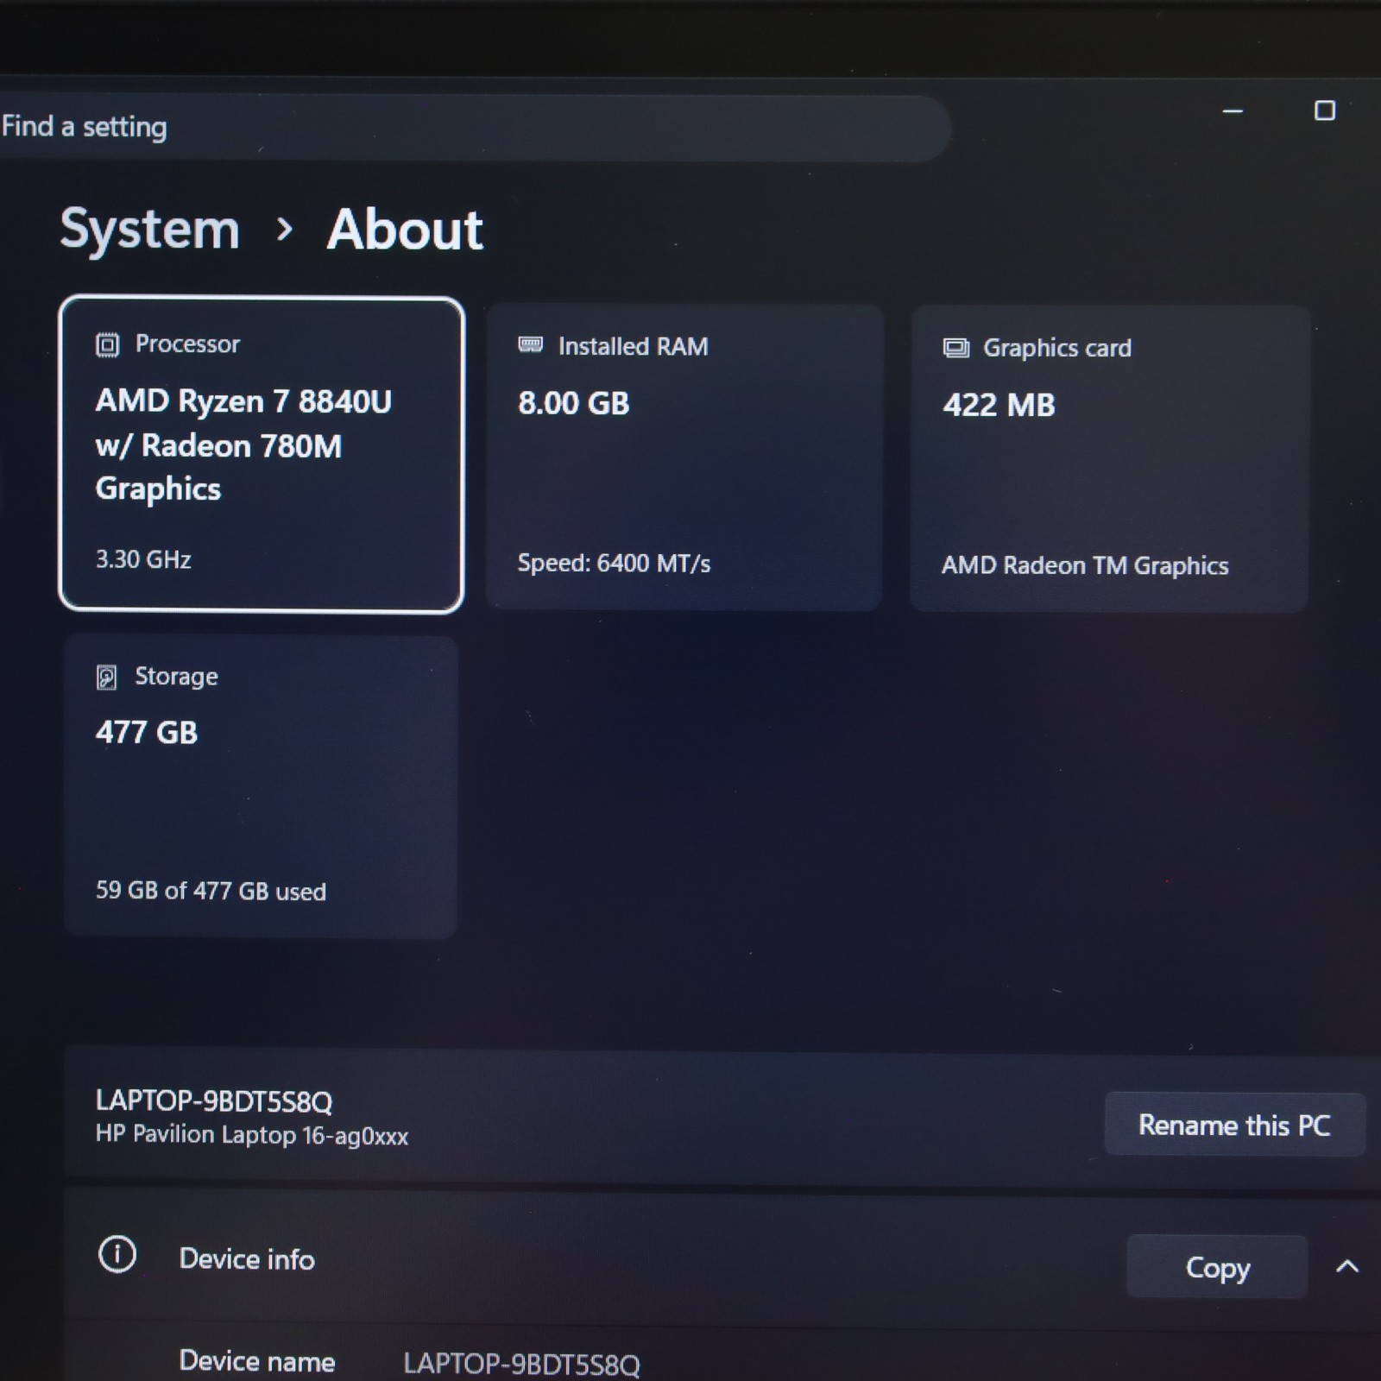Click the Processor chip icon
The image size is (1381, 1381).
pyautogui.click(x=107, y=345)
